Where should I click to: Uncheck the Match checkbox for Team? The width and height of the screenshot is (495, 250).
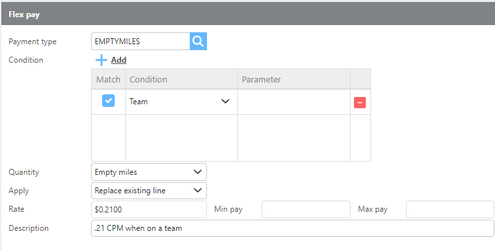(108, 100)
